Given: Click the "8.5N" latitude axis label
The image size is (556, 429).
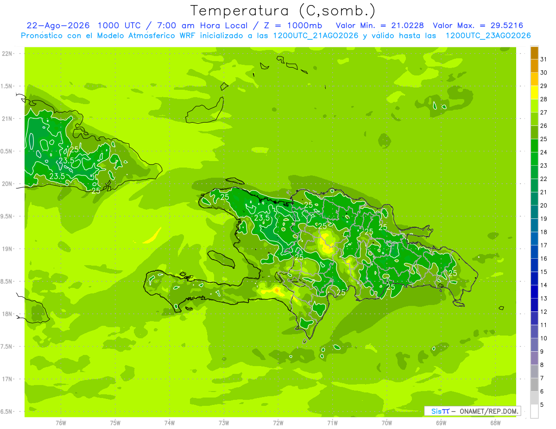Looking at the screenshot, I should click(6, 281).
